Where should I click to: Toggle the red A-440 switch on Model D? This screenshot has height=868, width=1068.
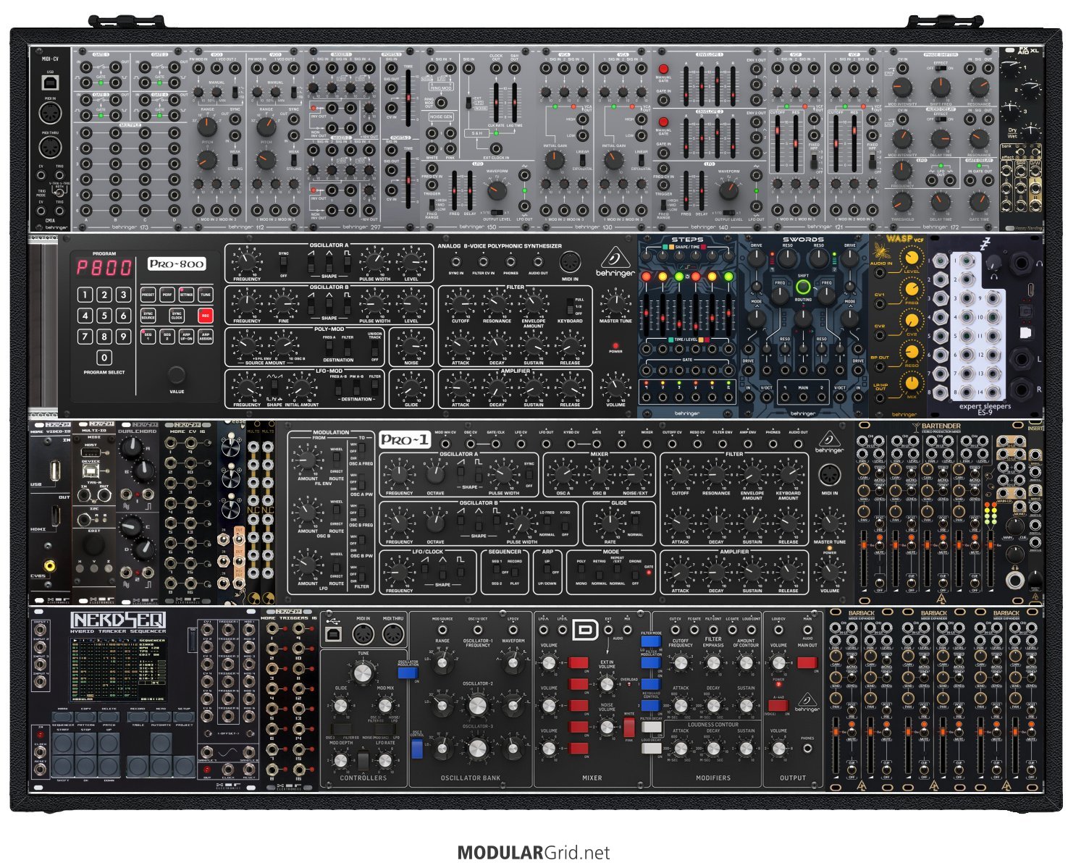pos(778,705)
